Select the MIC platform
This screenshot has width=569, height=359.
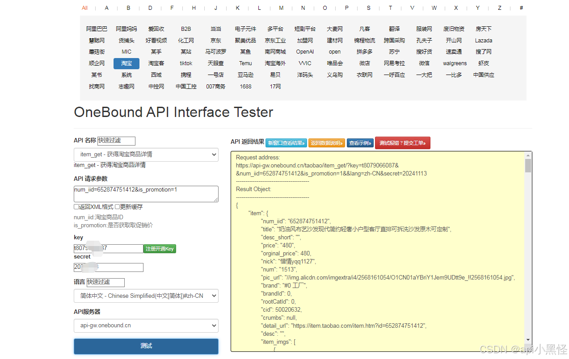click(x=126, y=52)
